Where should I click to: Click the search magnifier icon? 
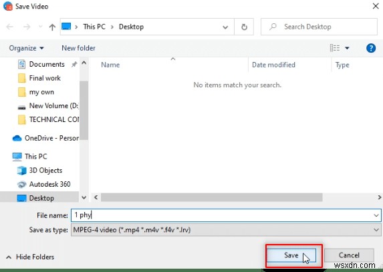(273, 27)
